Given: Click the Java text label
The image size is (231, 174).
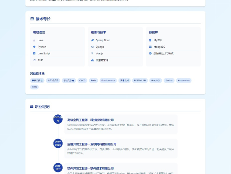Looking at the screenshot, I should pyautogui.click(x=41, y=40).
